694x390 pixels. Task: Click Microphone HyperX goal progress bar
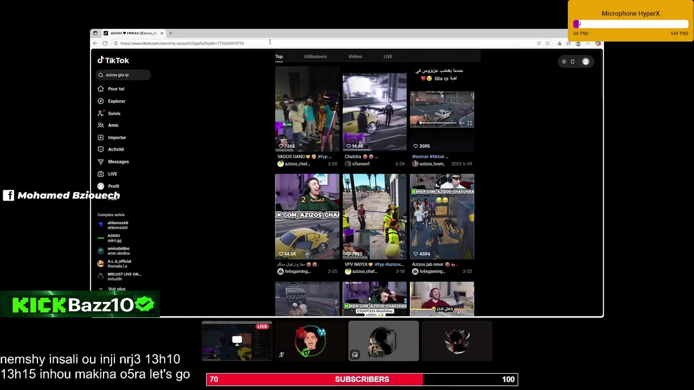[631, 24]
